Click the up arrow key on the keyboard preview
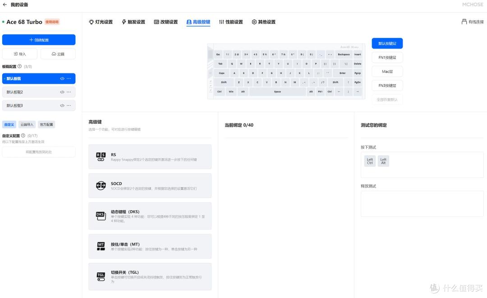 coord(348,82)
